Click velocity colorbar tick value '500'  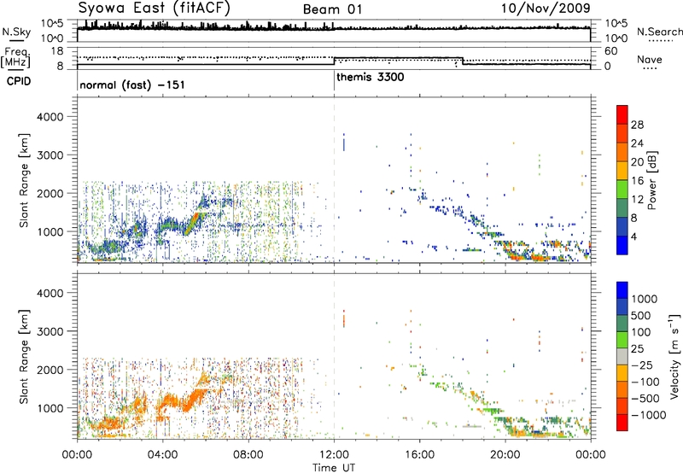[x=641, y=315]
